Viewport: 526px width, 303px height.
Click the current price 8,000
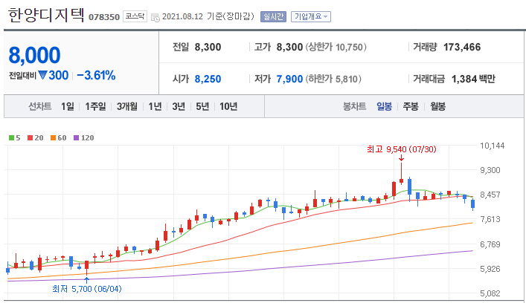[34, 55]
